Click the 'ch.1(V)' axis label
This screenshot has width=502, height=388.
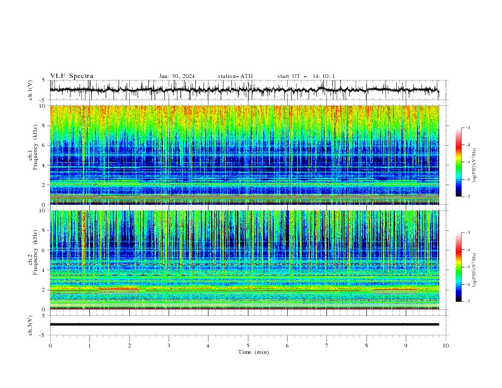(30, 90)
